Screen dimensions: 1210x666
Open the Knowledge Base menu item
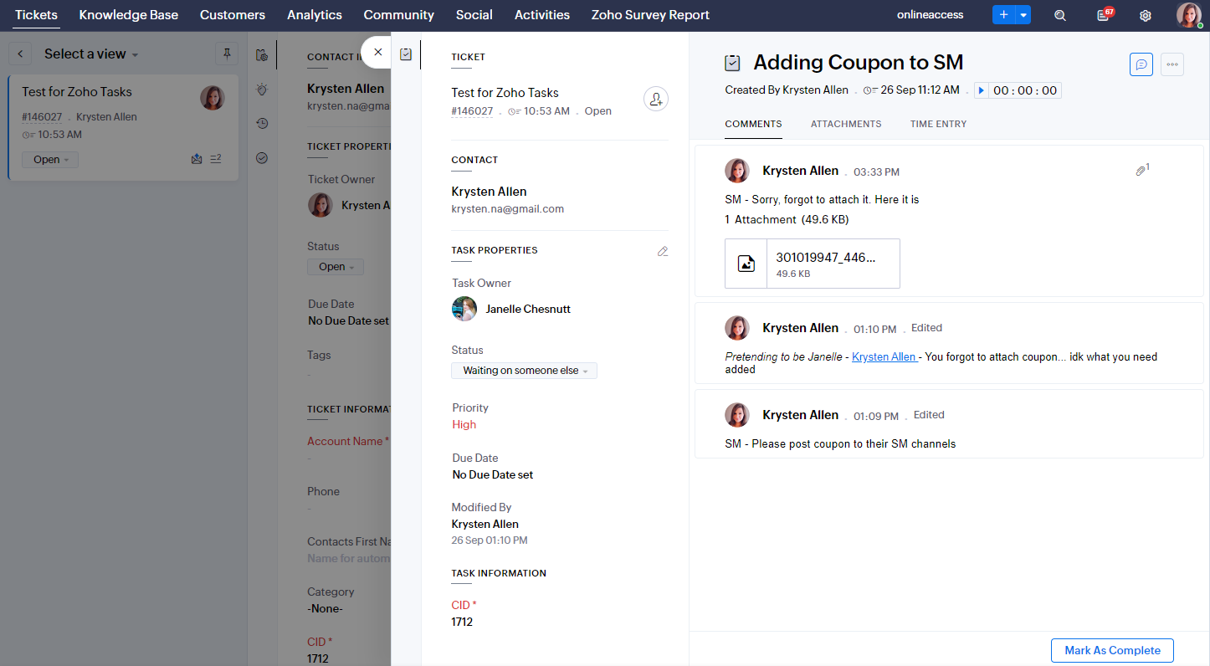tap(129, 15)
